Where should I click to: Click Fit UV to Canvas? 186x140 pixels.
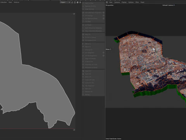coord(93,37)
